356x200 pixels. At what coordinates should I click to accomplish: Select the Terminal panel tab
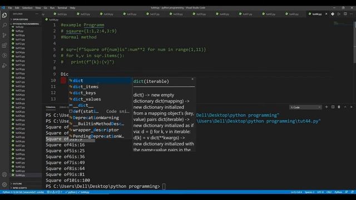coord(51,107)
